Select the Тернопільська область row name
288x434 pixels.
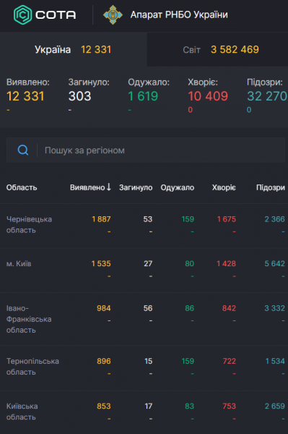32,367
